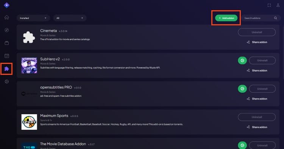
Task: Select the Maximum Sports addon title
Action: pyautogui.click(x=54, y=116)
